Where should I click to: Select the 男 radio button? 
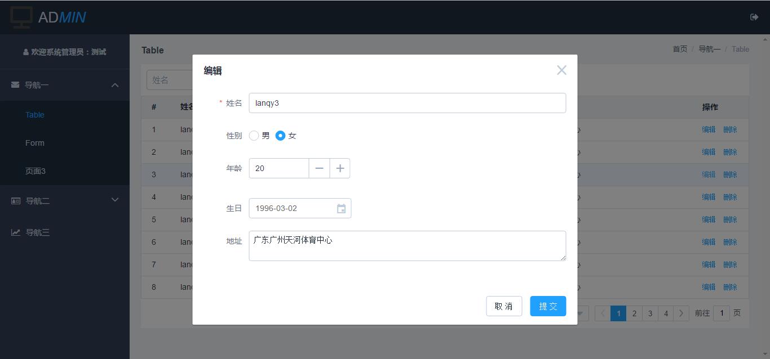(254, 136)
